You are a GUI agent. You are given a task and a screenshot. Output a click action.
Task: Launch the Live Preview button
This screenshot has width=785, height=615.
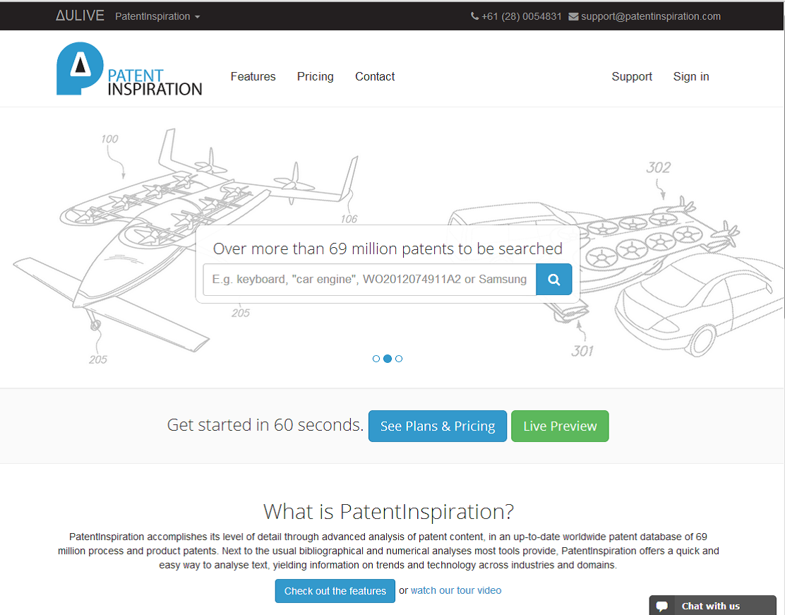point(560,426)
